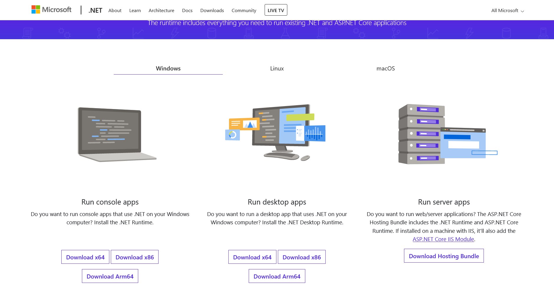Viewport: 554px width, 285px height.
Task: Open the About menu item
Action: click(115, 10)
